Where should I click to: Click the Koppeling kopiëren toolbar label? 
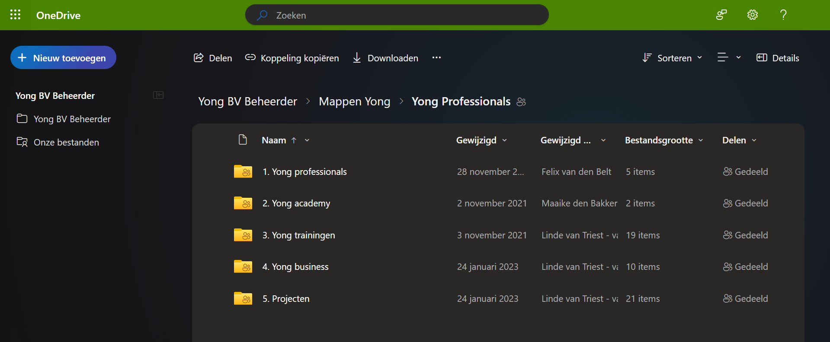tap(300, 58)
